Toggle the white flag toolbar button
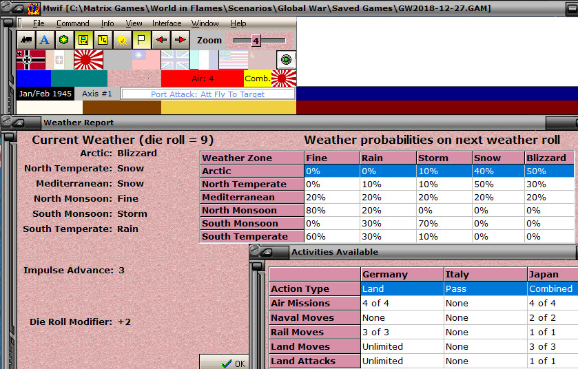The height and width of the screenshot is (369, 578). point(141,40)
